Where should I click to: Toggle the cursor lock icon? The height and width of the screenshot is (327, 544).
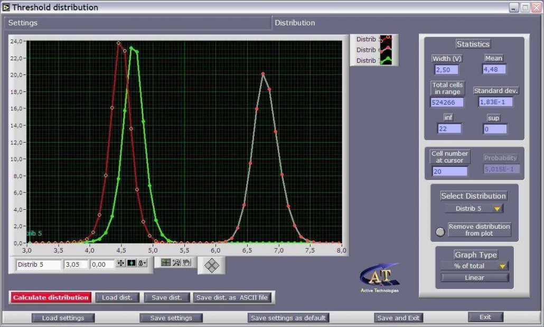(142, 263)
